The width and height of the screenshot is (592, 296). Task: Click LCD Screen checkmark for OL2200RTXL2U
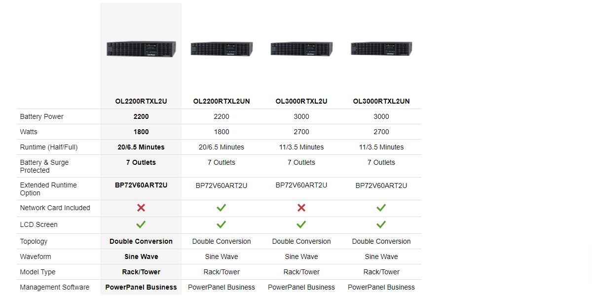click(141, 224)
